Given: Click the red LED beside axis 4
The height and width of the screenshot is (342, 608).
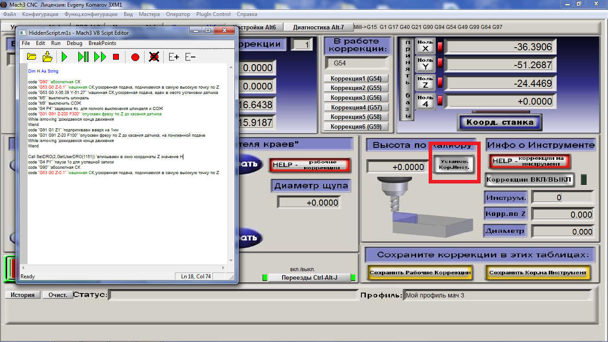Looking at the screenshot, I should tap(440, 101).
